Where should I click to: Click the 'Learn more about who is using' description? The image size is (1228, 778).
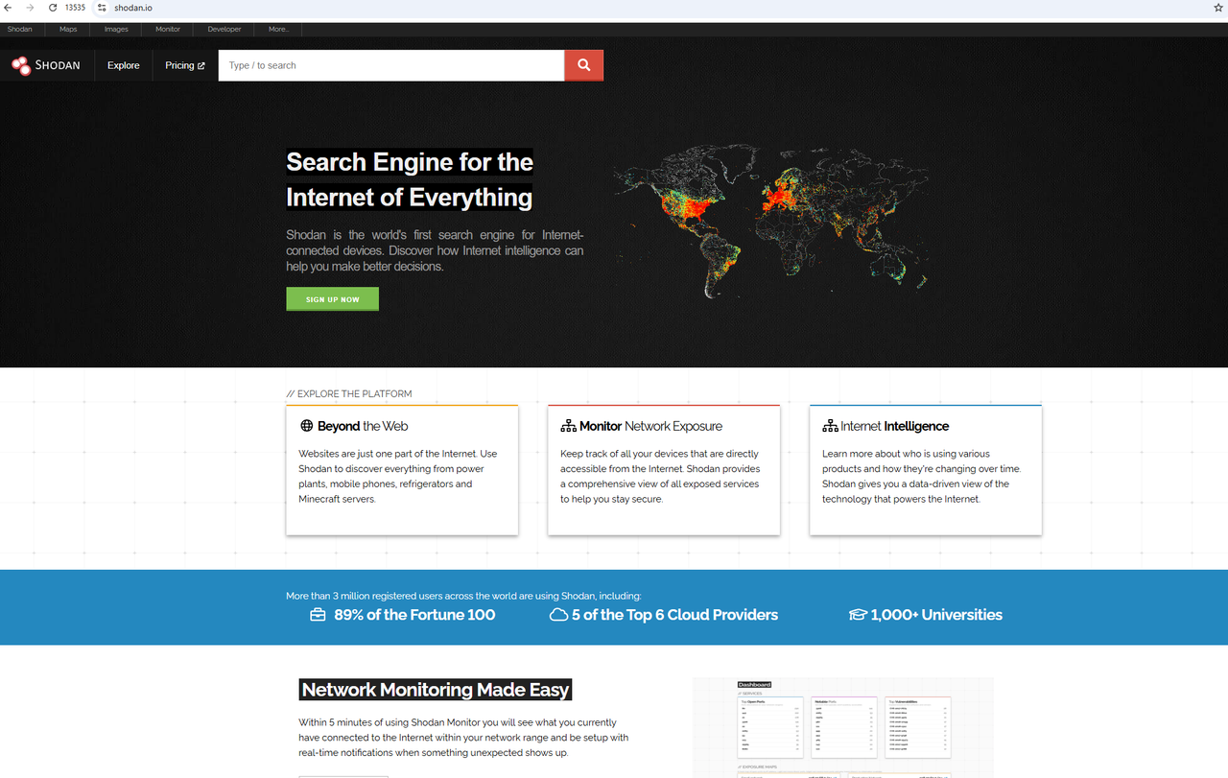pos(922,476)
